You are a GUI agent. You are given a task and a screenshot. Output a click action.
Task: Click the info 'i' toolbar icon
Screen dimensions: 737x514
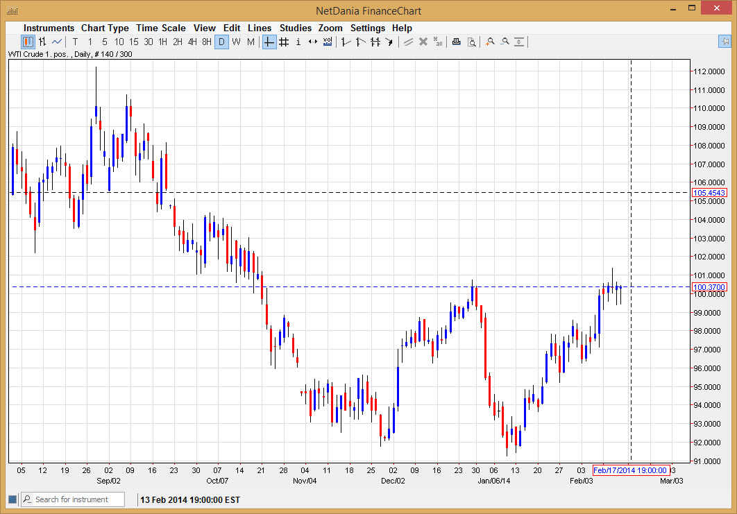click(x=298, y=42)
